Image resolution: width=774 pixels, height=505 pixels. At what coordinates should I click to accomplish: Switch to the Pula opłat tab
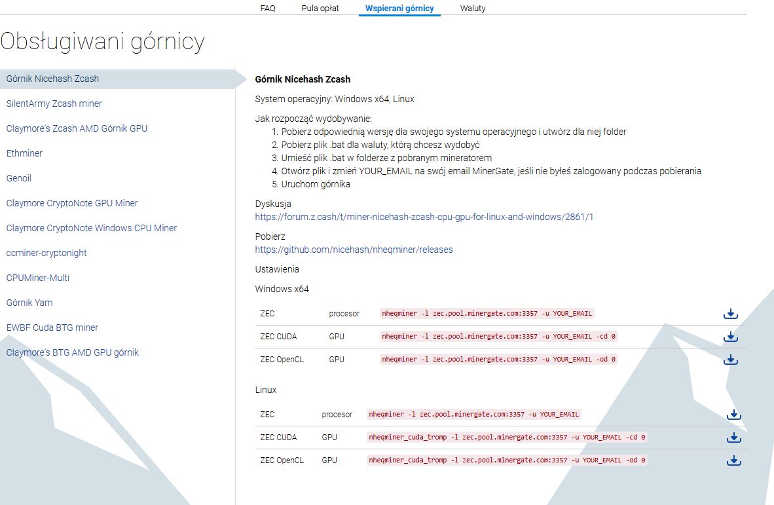click(320, 8)
